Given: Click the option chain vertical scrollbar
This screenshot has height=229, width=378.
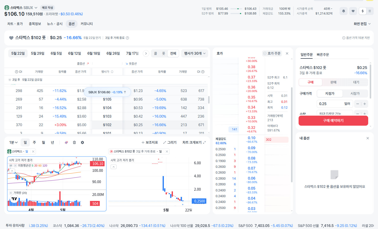Looking at the screenshot, I should tap(209, 100).
